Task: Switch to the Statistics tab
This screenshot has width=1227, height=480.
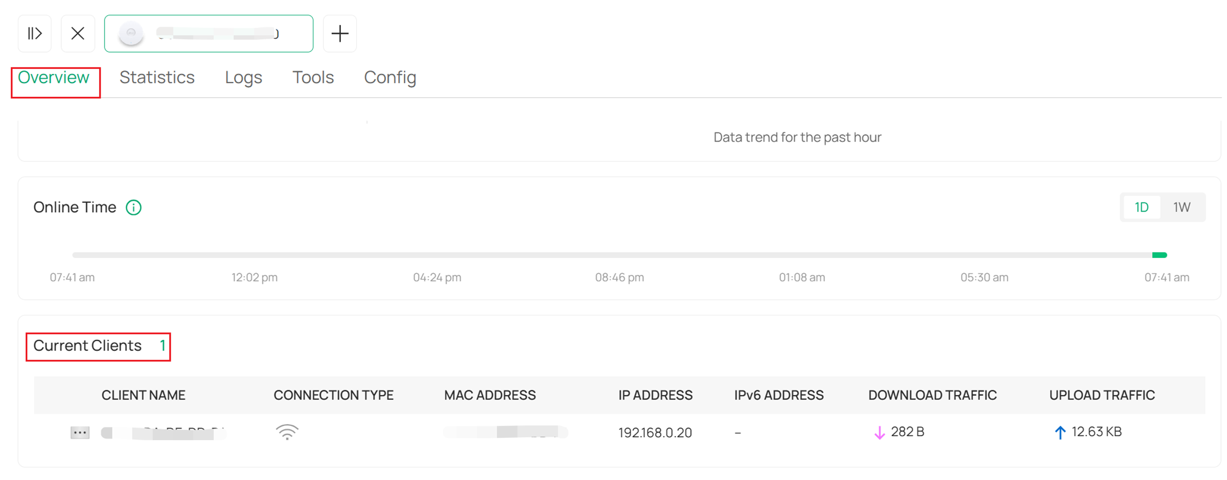Action: click(157, 77)
